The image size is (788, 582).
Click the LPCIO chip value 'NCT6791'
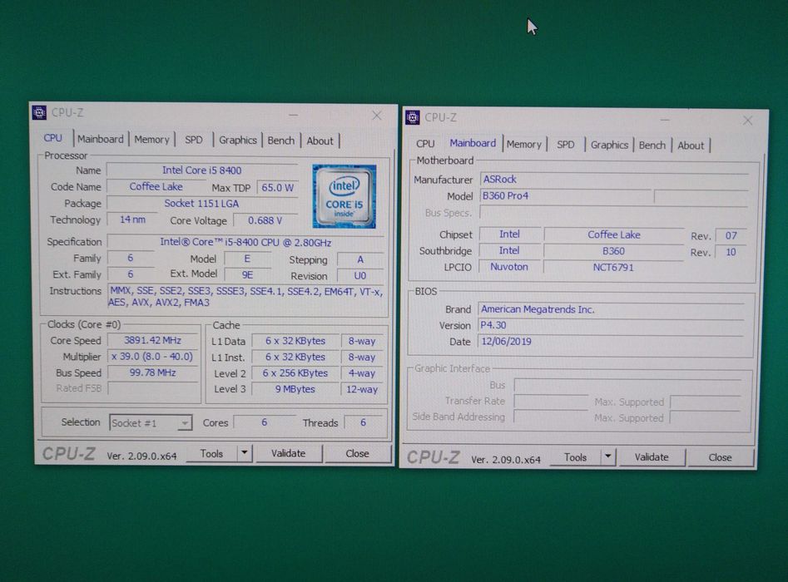click(x=614, y=267)
